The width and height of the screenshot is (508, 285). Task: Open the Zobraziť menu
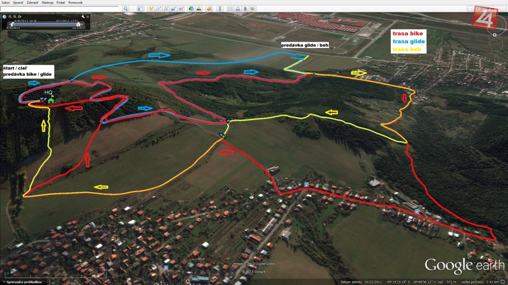(x=33, y=3)
